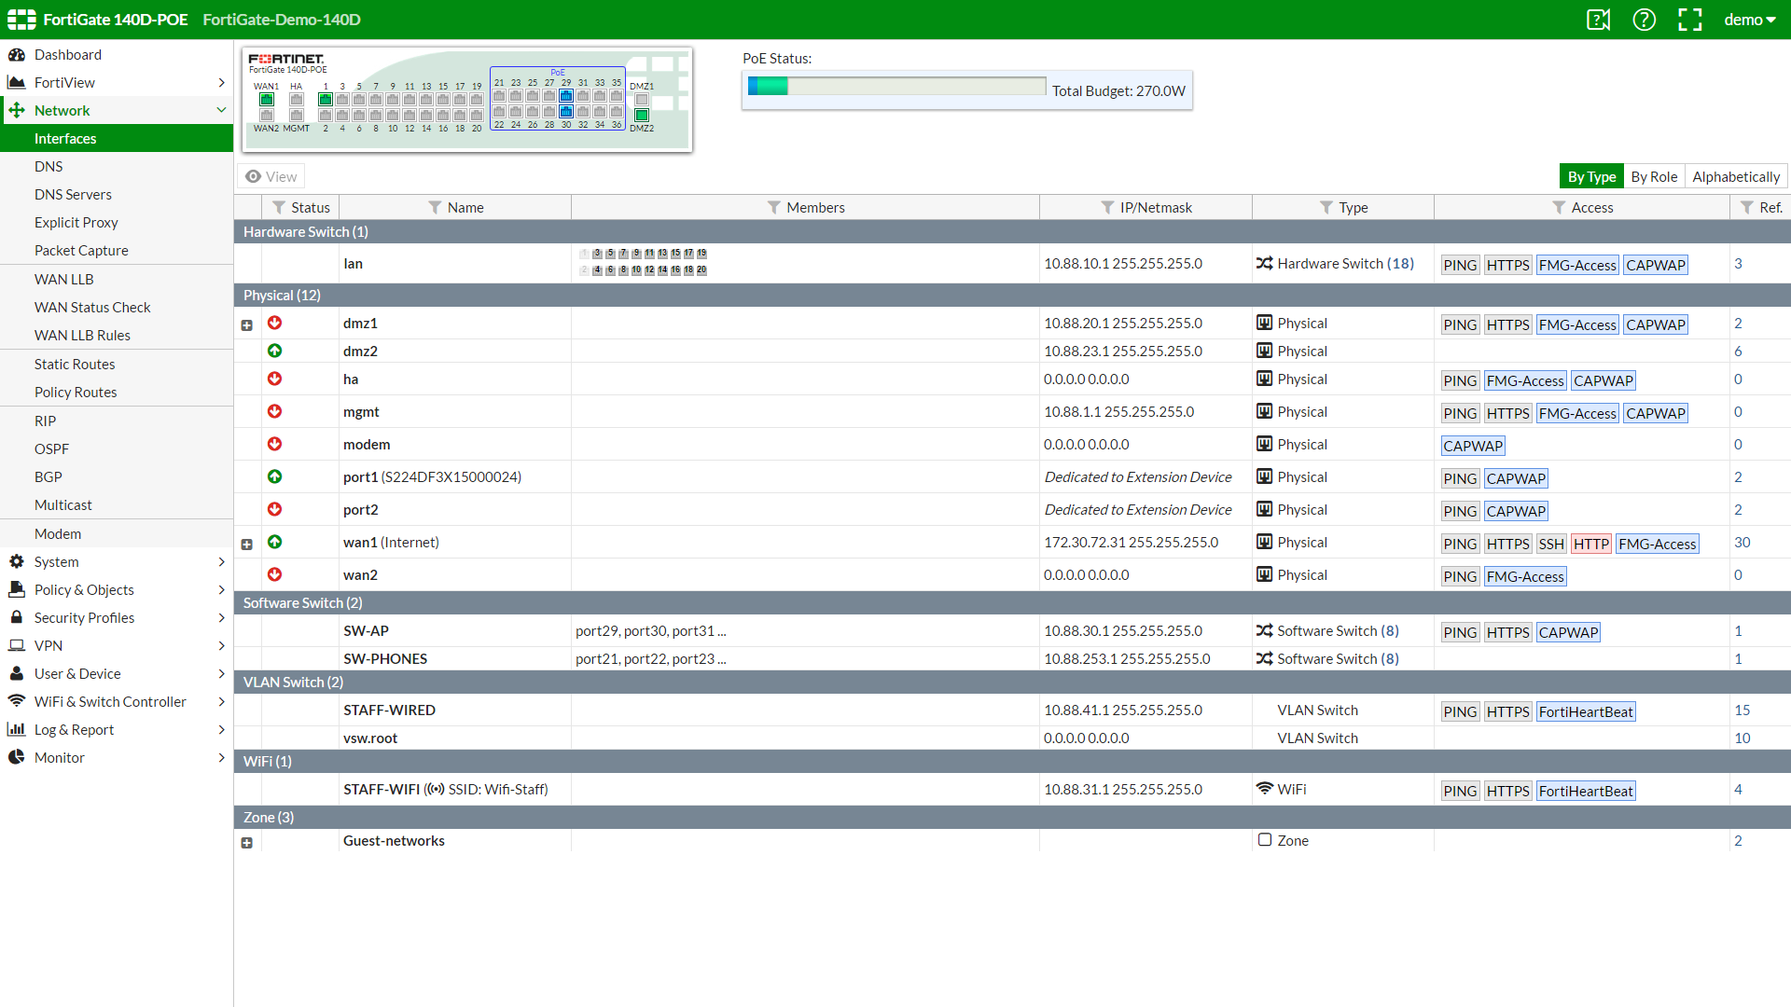1791x1007 pixels.
Task: Click the Members column filter icon
Action: point(773,207)
